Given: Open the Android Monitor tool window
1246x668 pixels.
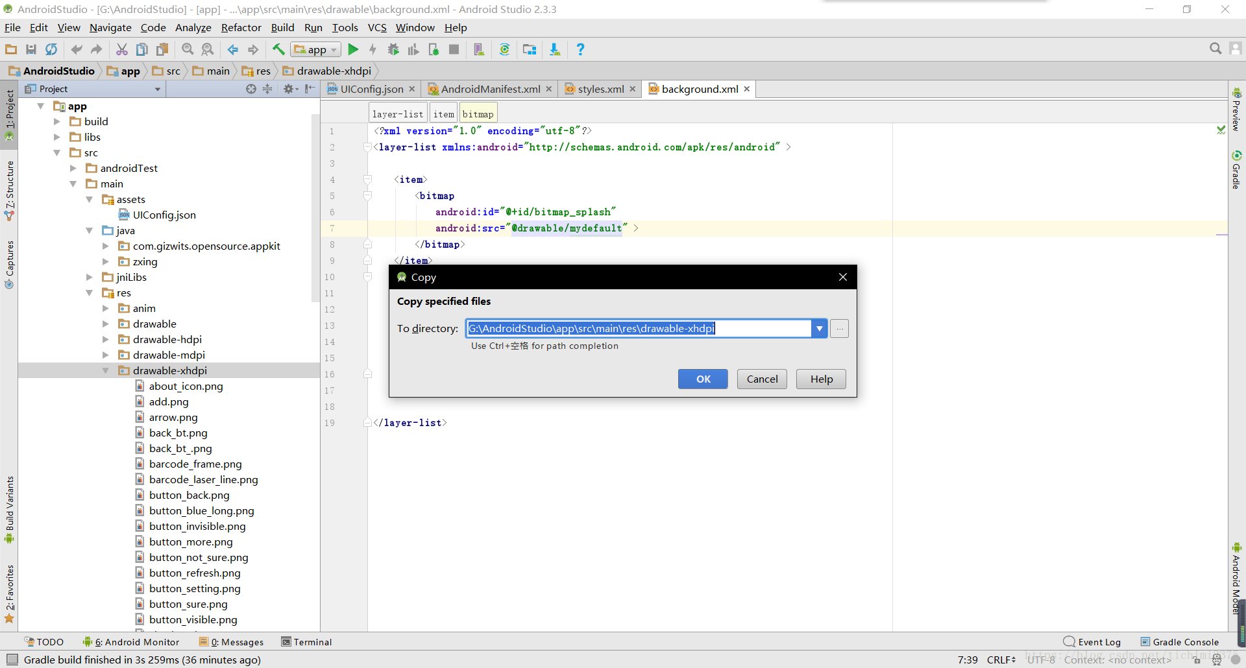Looking at the screenshot, I should (x=131, y=642).
